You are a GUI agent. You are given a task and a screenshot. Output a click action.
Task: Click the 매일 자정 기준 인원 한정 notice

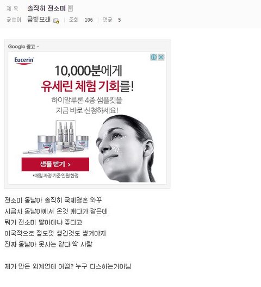point(55,176)
